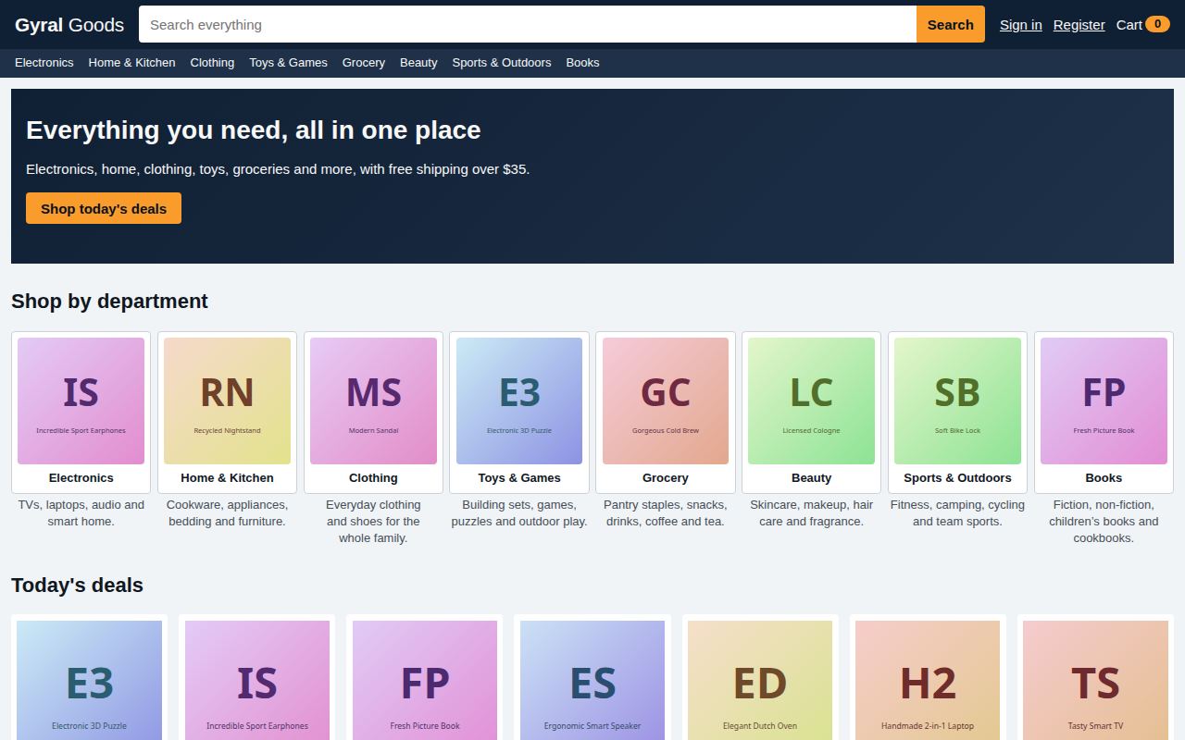Click the Home & Kitchen department card label
1185x740 pixels.
click(x=227, y=478)
